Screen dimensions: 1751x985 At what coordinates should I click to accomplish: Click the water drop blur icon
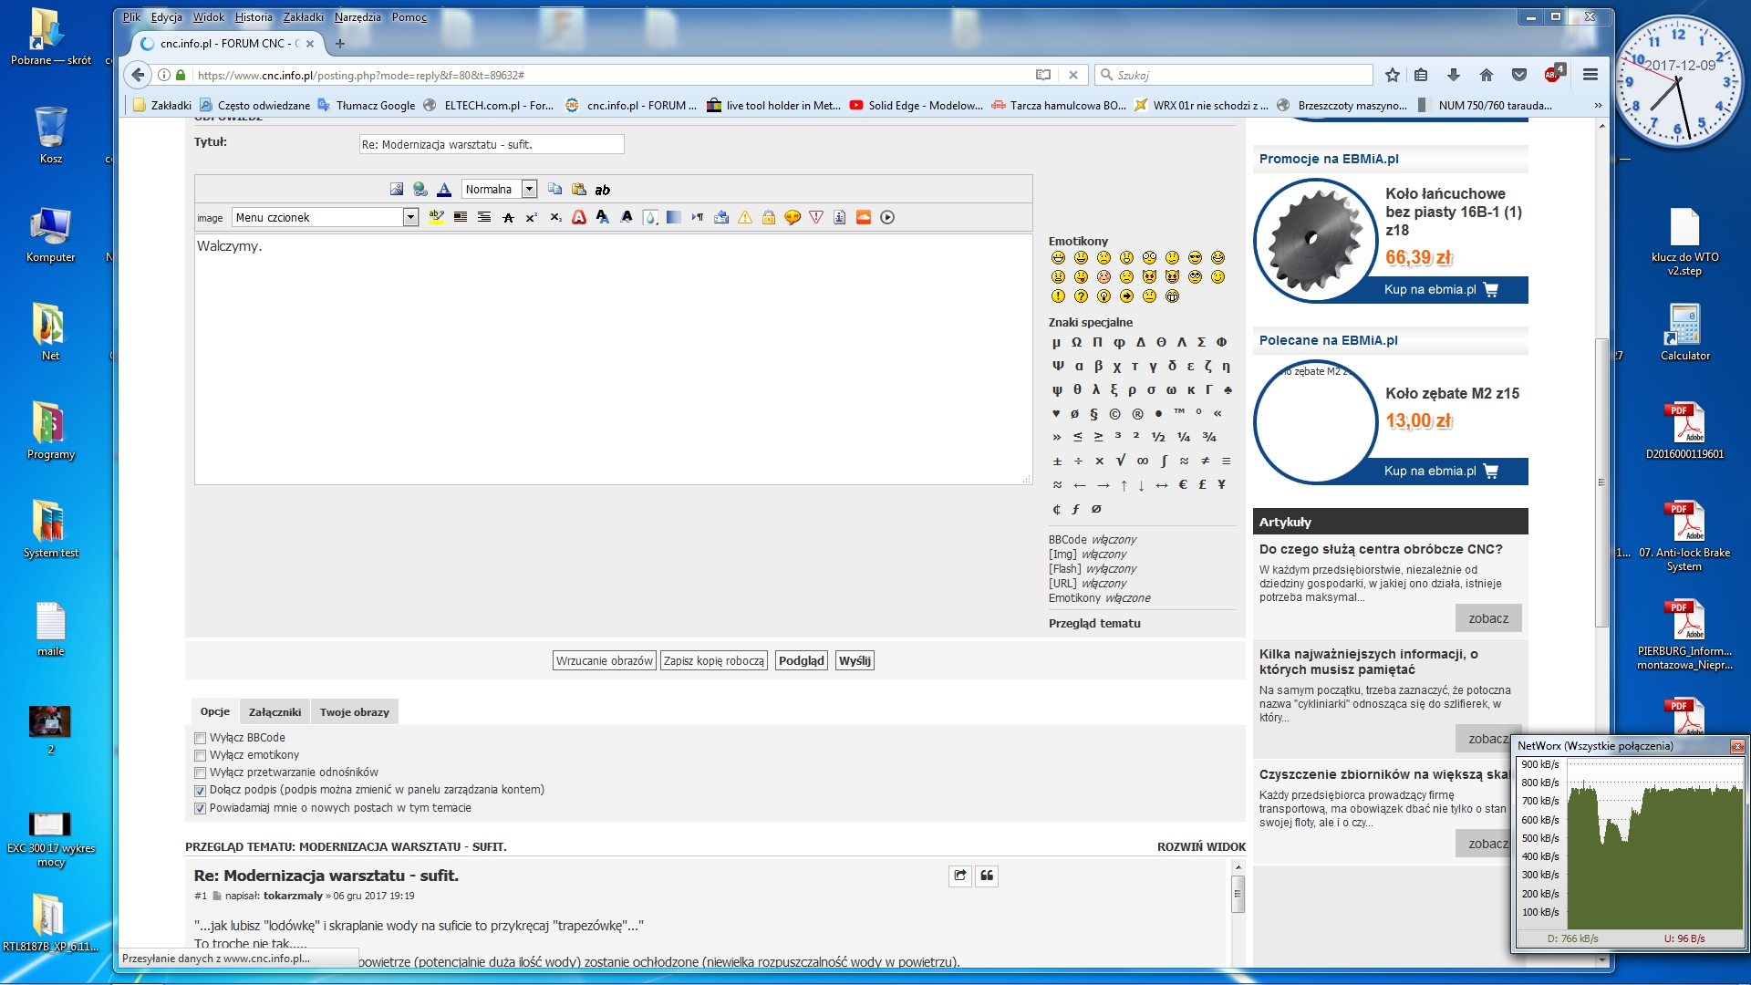(650, 217)
